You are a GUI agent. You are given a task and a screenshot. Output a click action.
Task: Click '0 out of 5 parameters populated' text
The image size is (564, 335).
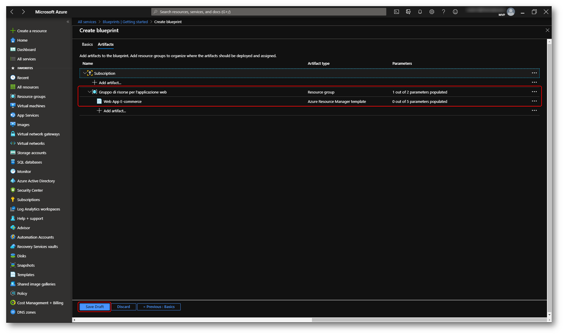click(x=420, y=101)
